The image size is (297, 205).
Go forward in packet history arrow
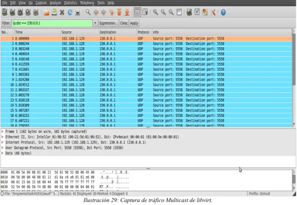104,12
